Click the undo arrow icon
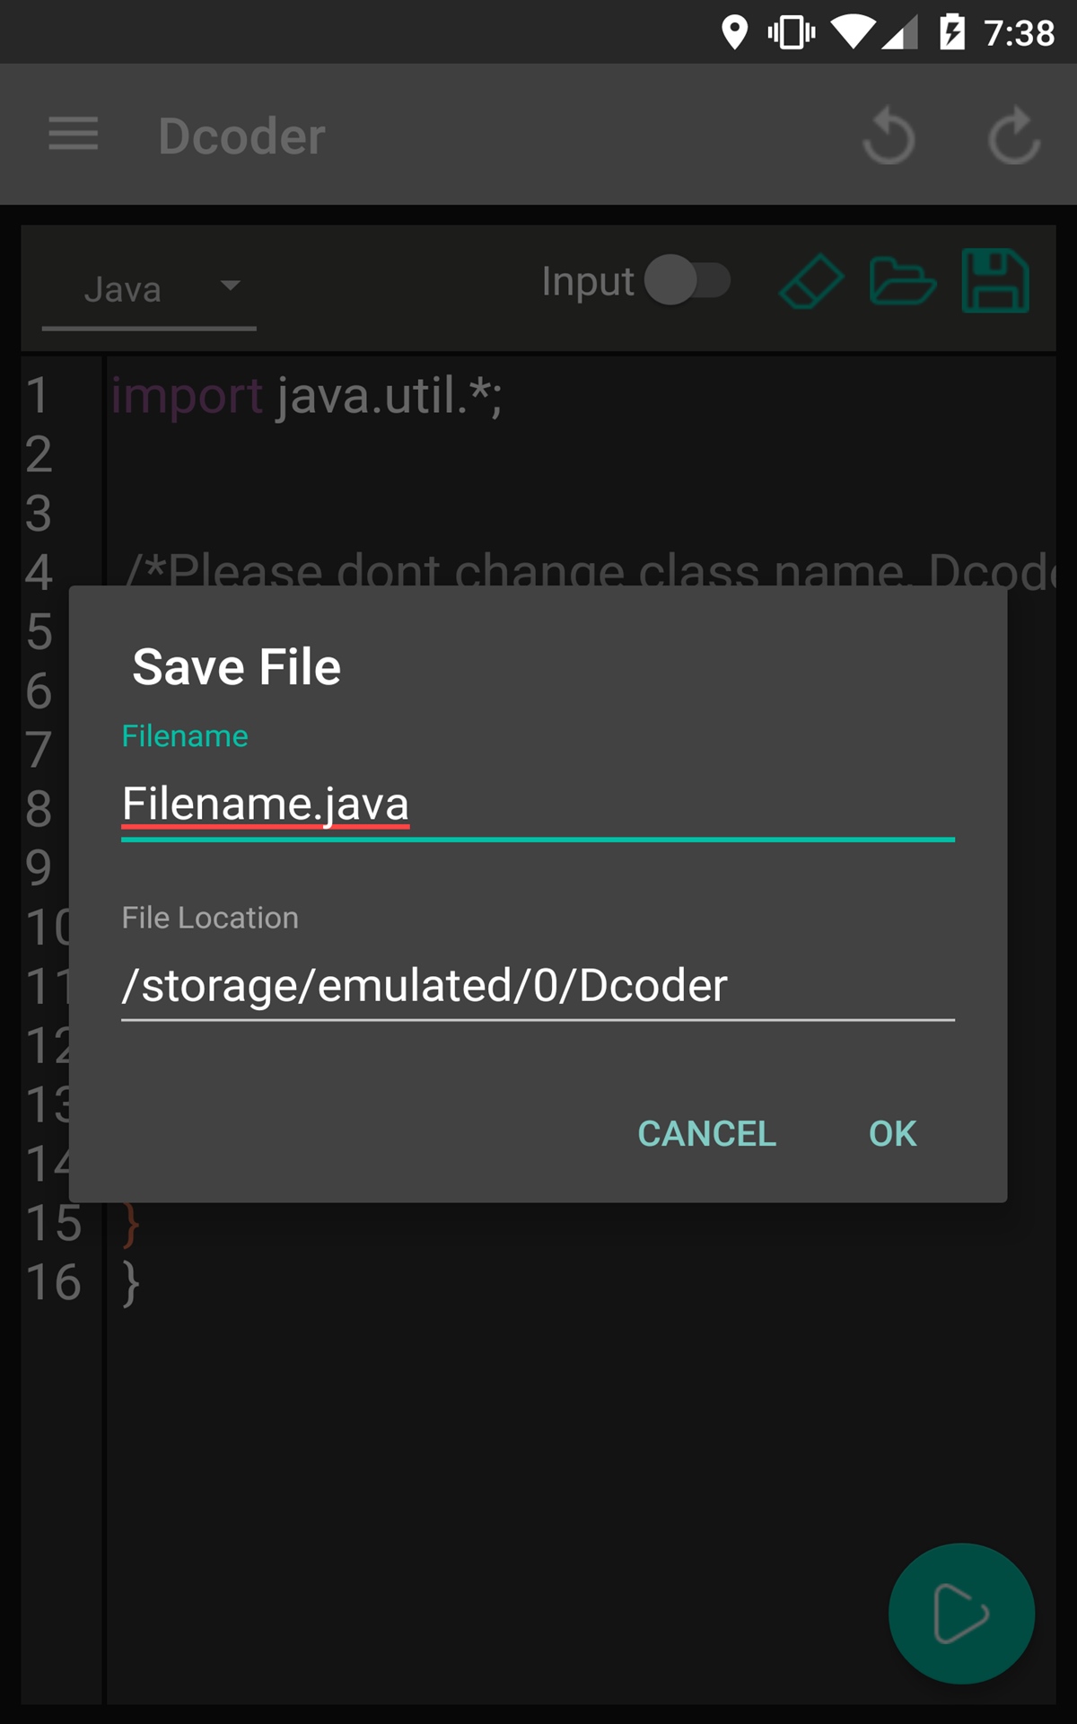 point(889,136)
